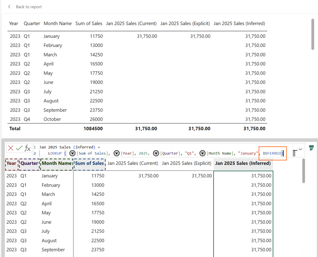Sort by Year header in top table
The width and height of the screenshot is (318, 257).
pos(14,24)
